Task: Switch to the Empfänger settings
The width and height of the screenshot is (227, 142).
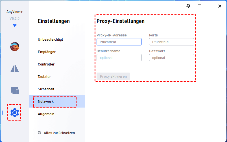Action: (x=47, y=52)
